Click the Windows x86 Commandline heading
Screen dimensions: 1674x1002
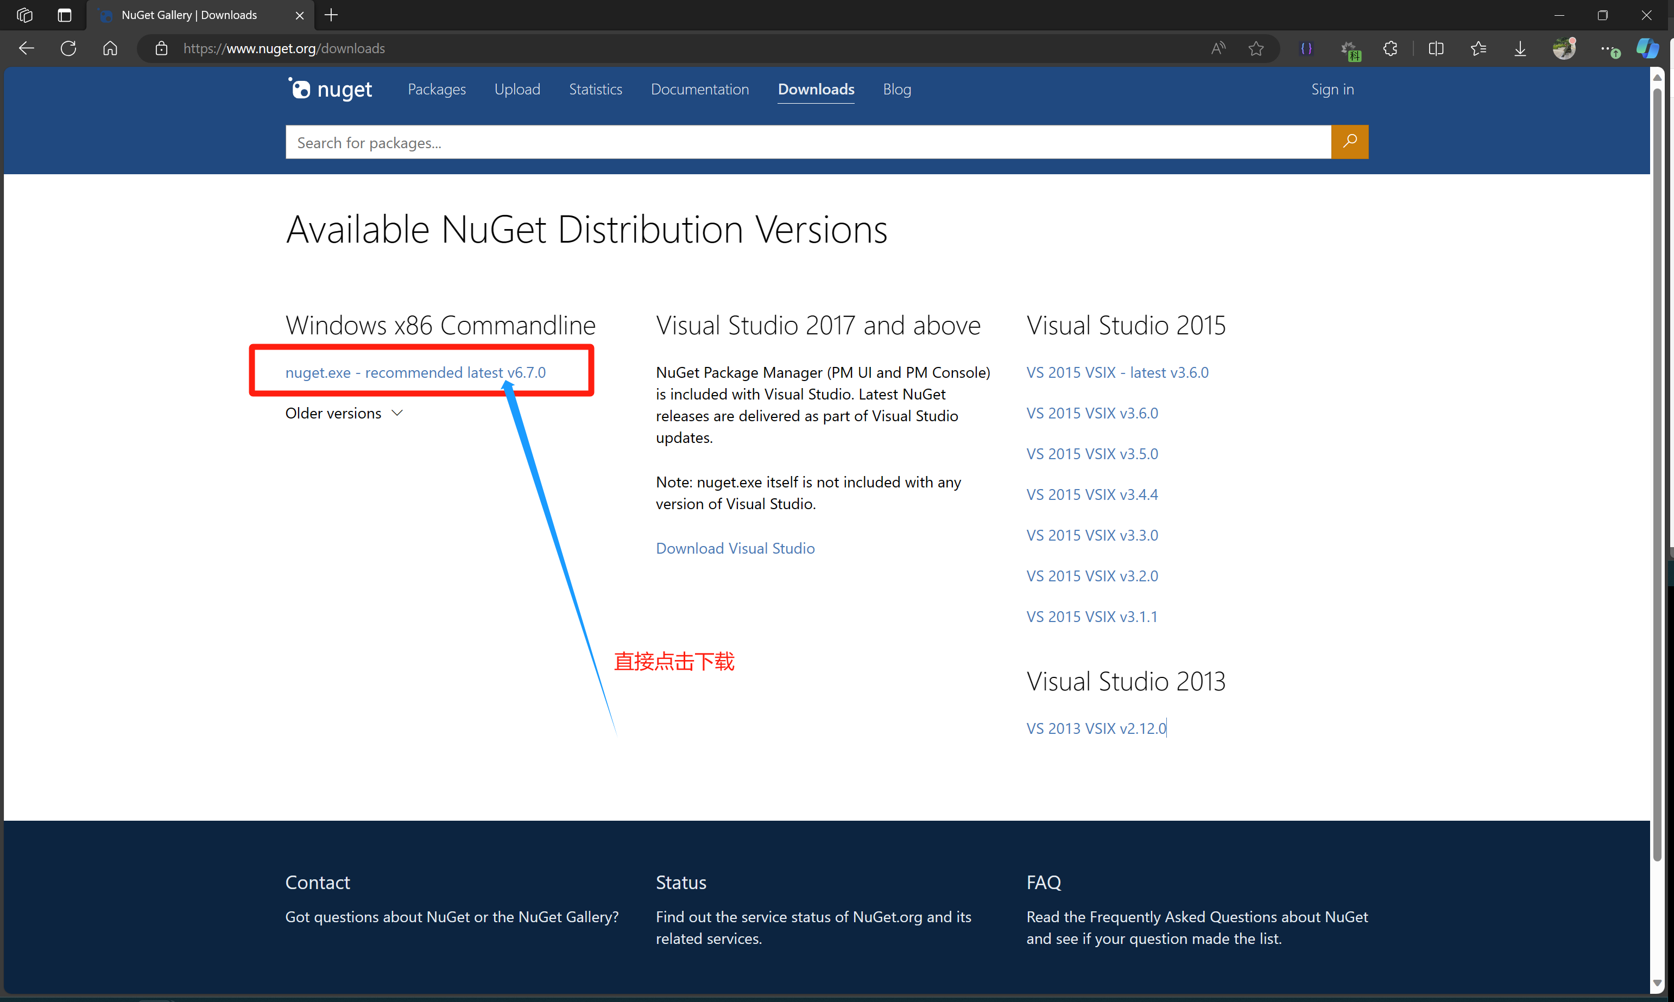click(440, 326)
